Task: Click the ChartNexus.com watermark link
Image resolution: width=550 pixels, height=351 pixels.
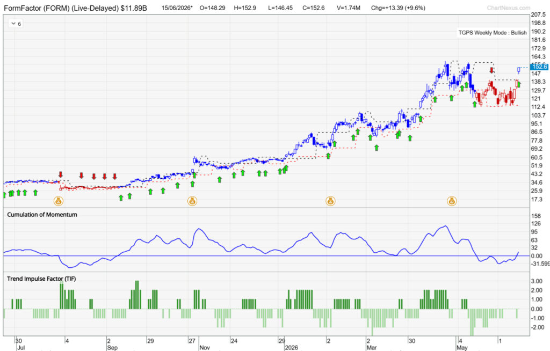Action: pos(508,8)
